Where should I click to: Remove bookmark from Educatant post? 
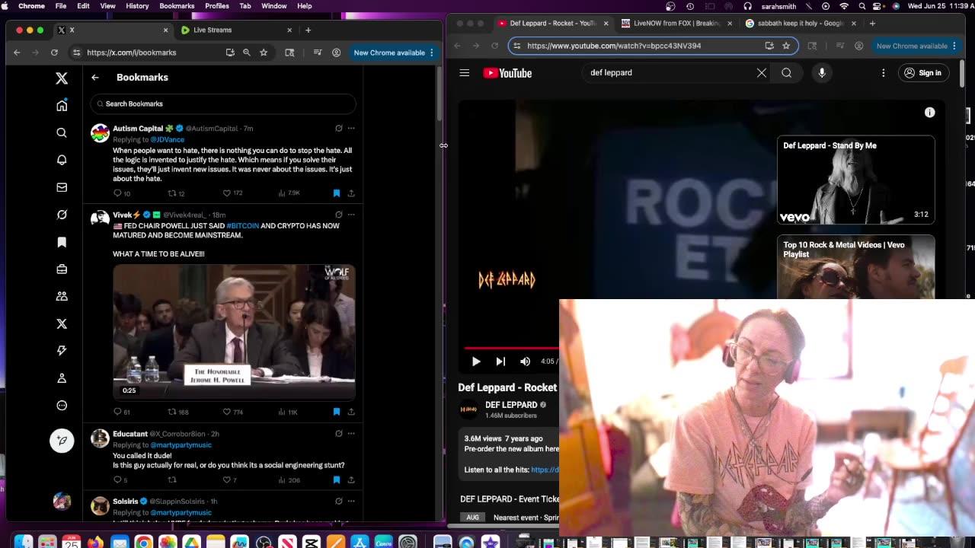coord(337,480)
